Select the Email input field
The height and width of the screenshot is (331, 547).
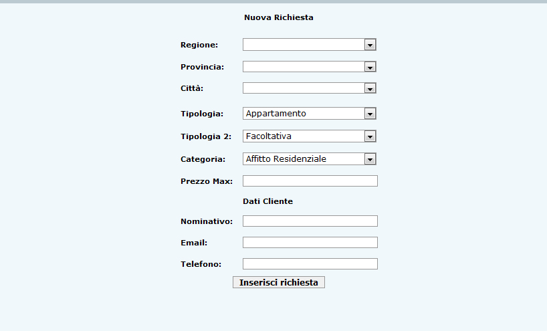(x=310, y=243)
